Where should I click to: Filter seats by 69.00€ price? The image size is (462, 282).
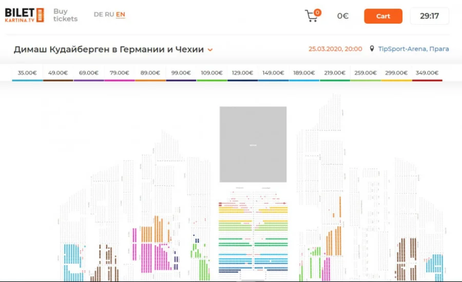pos(89,73)
